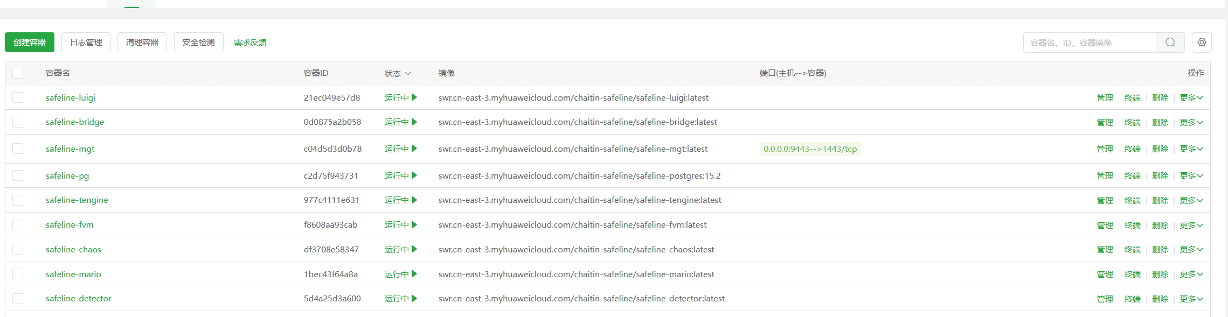
Task: Expand 更多 menu for safeline-fvm
Action: [x=1191, y=225]
